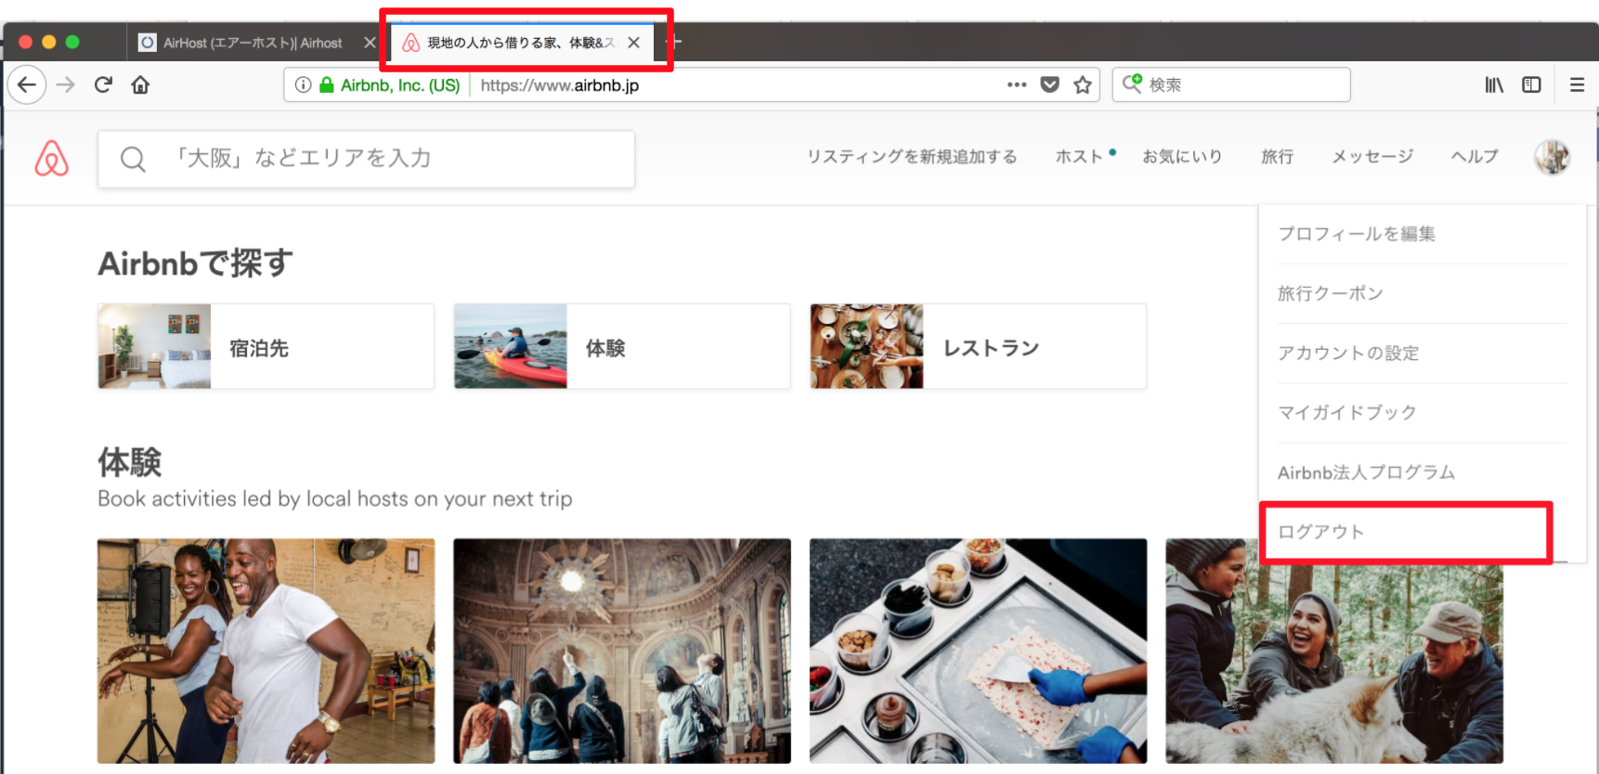Select Airbnb法人プログラム from dropdown menu

point(1422,472)
